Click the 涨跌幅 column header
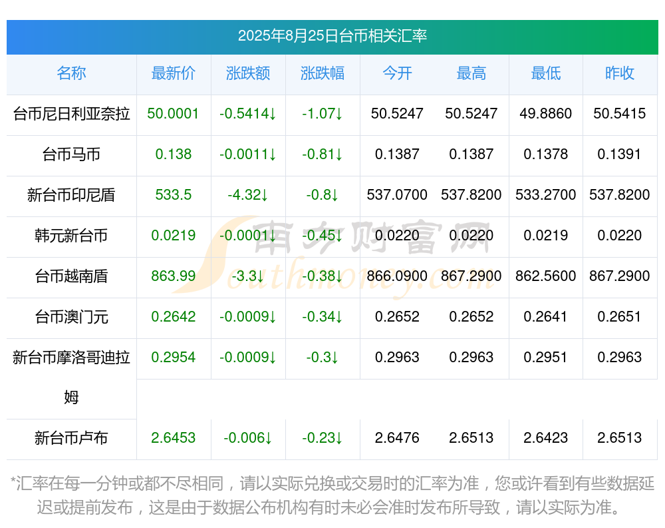665x528 pixels. pos(323,73)
